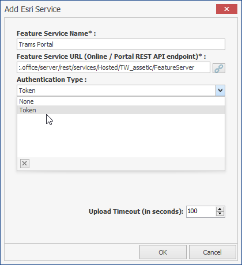Click into the Feature Service URL field
Image resolution: width=242 pixels, height=265 pixels.
click(x=114, y=67)
